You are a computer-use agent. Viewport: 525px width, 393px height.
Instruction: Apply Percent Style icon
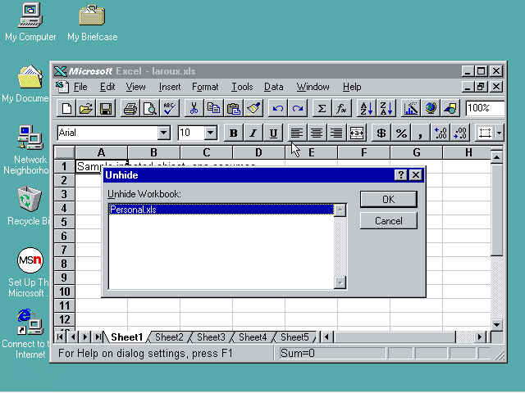point(401,133)
